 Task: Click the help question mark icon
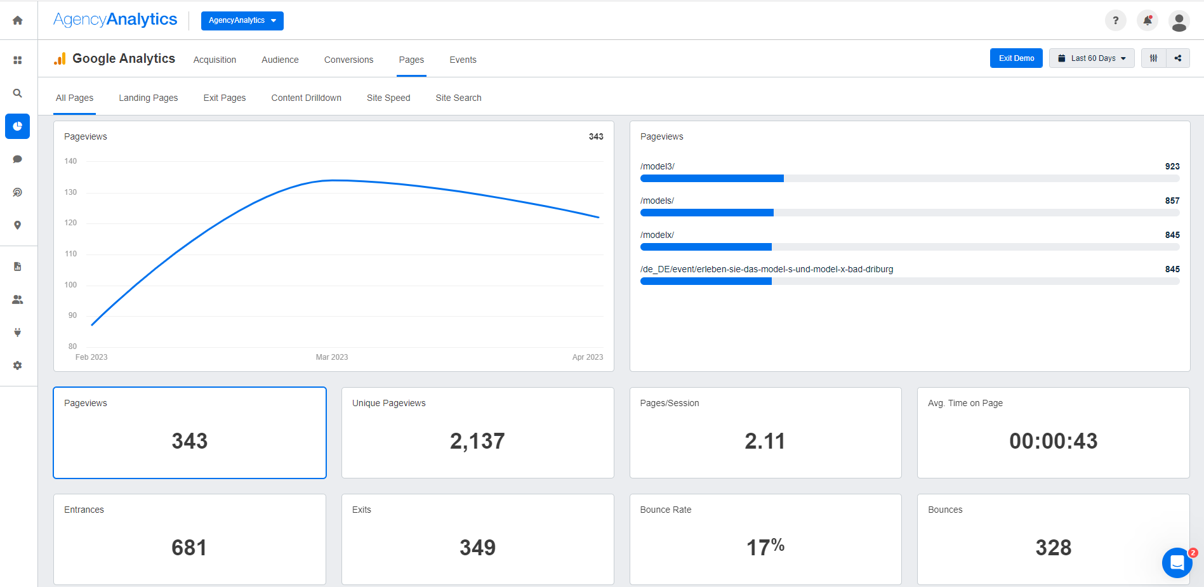point(1116,20)
